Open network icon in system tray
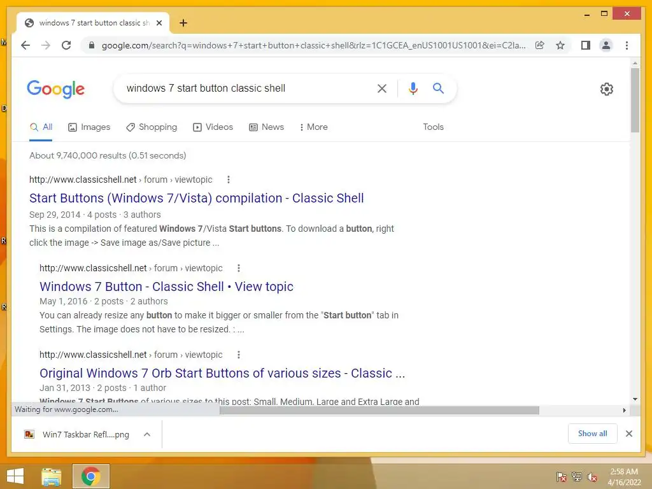The image size is (652, 489). (x=577, y=477)
